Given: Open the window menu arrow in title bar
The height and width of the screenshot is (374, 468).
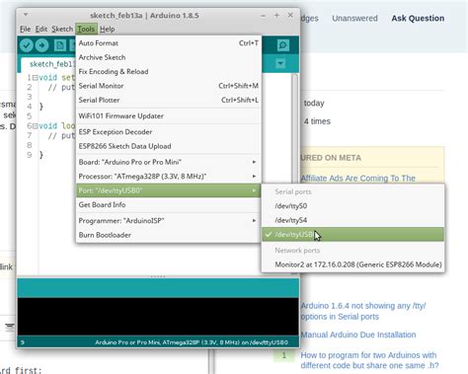Looking at the screenshot, I should 26,15.
